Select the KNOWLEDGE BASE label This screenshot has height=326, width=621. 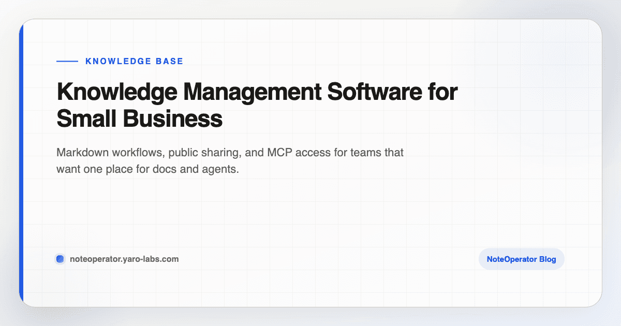coord(135,61)
